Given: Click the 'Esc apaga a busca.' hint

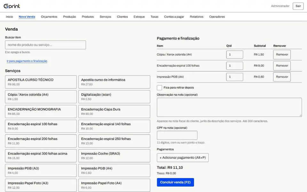Looking at the screenshot, I should pos(18,52).
